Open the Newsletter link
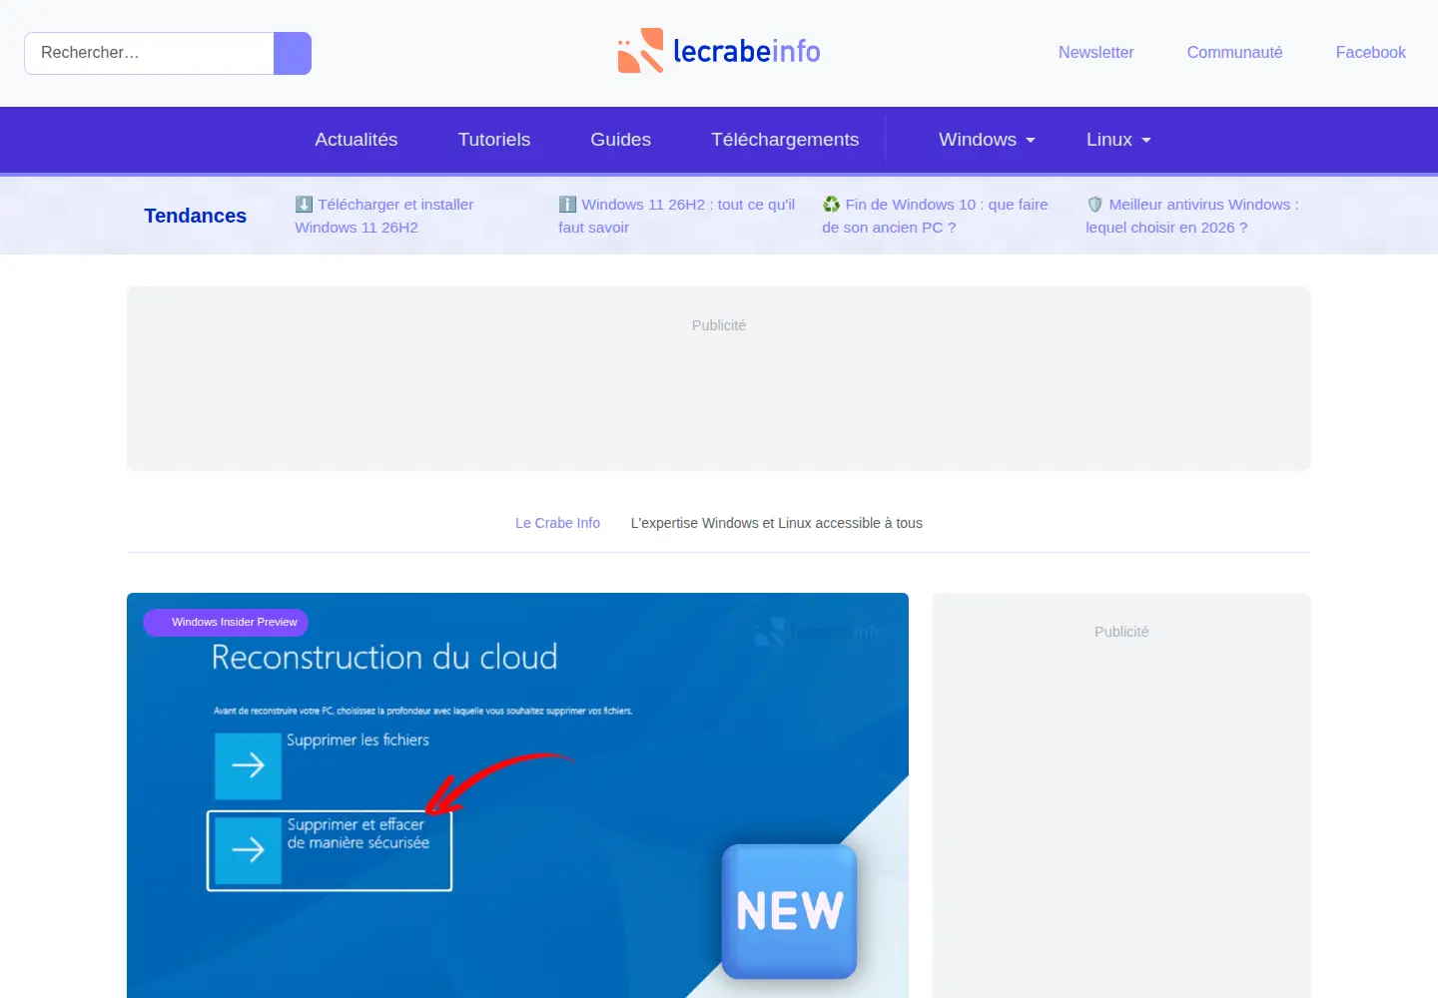The width and height of the screenshot is (1438, 998). coord(1095,52)
